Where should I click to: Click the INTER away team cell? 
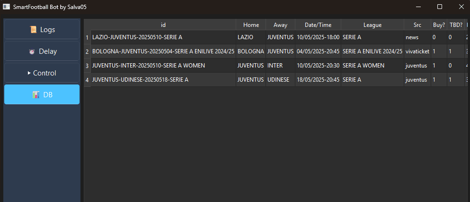(x=280, y=66)
